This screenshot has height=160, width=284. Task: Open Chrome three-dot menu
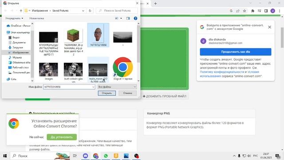280,11
